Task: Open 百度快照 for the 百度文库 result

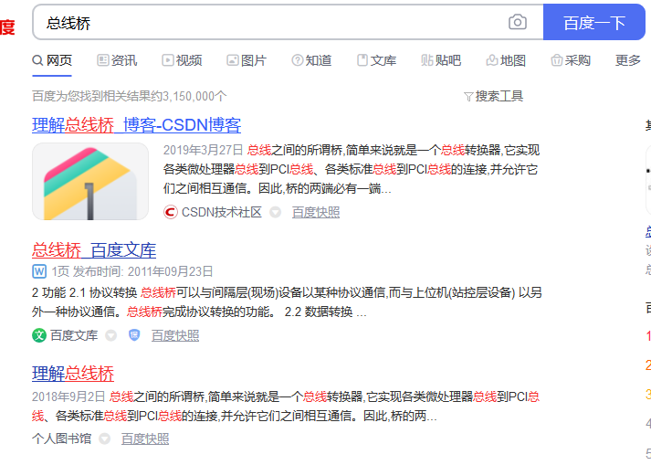Action: (x=175, y=335)
